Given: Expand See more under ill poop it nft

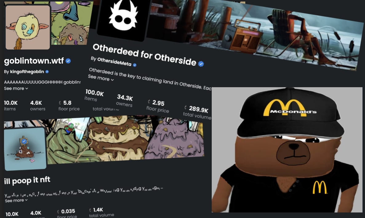Looking at the screenshot, I should tap(16, 200).
